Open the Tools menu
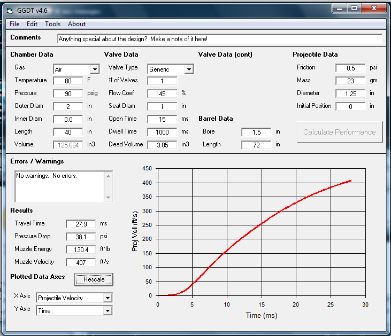The image size is (391, 336). click(52, 24)
